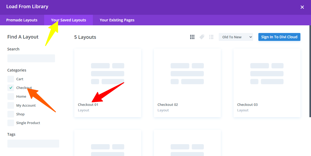This screenshot has height=156, width=311.
Task: Switch to grid view icon
Action: click(x=192, y=37)
